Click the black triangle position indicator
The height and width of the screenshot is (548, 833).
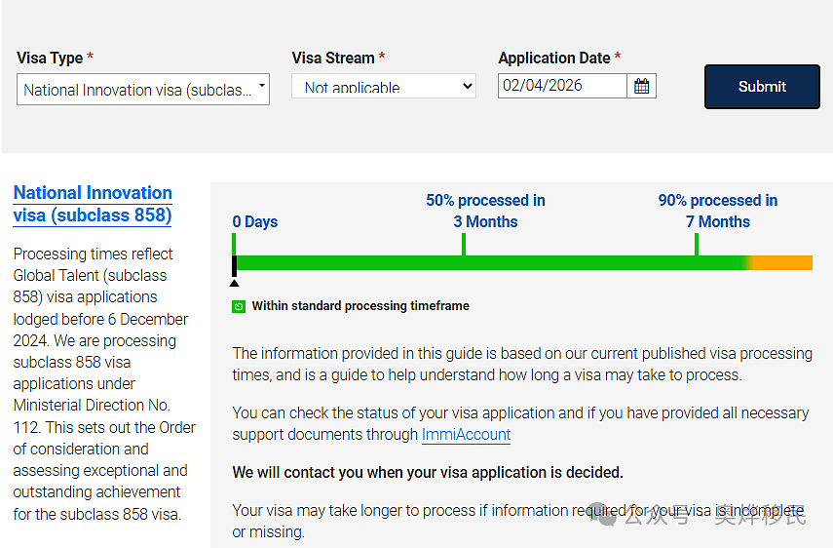pyautogui.click(x=234, y=283)
